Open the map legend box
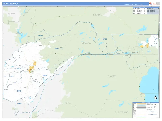 point(146,110)
